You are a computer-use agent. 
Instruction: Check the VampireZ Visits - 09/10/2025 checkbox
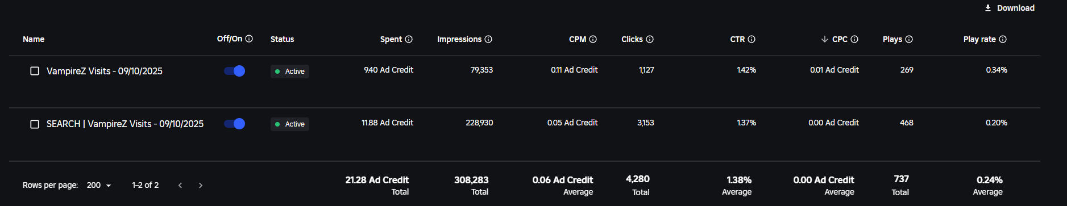pyautogui.click(x=35, y=71)
